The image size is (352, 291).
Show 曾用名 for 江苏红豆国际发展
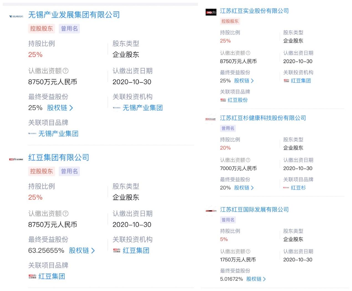click(228, 220)
